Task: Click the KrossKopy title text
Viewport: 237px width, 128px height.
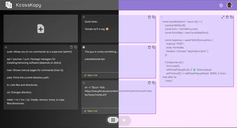Action: tap(29, 5)
